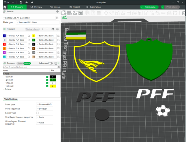
Task: Select the Move tool in the toolbar
Action: pos(106,13)
